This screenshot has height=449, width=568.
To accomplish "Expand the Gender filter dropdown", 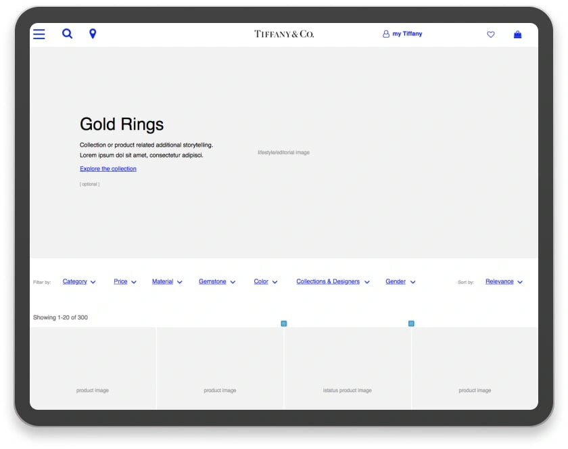I will click(x=400, y=281).
